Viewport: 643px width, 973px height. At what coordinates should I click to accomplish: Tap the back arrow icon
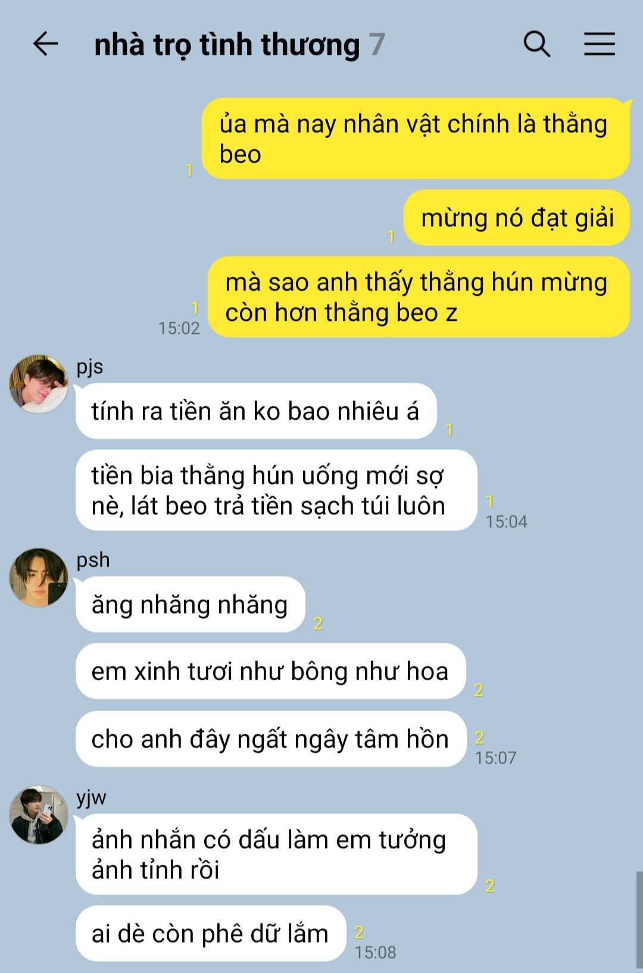45,44
